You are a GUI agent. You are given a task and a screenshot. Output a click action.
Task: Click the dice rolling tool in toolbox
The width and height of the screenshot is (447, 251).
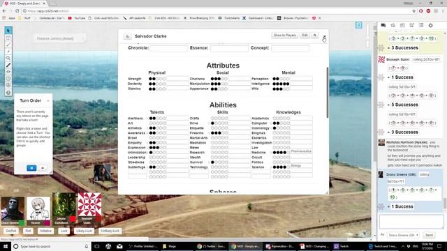pyautogui.click(x=8, y=85)
